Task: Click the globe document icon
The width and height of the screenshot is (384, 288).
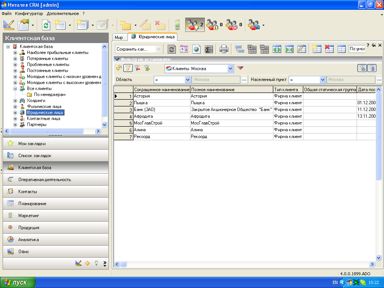Action: pyautogui.click(x=196, y=49)
